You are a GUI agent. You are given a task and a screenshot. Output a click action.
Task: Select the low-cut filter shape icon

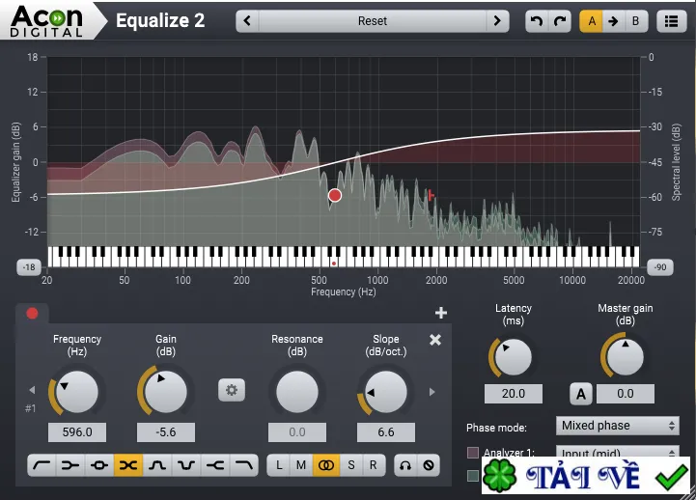coord(42,465)
